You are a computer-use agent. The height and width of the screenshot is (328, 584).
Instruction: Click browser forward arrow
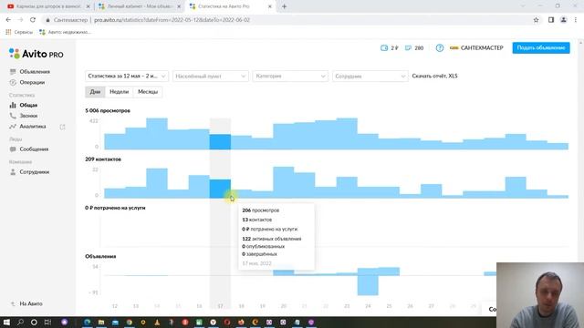[x=20, y=20]
